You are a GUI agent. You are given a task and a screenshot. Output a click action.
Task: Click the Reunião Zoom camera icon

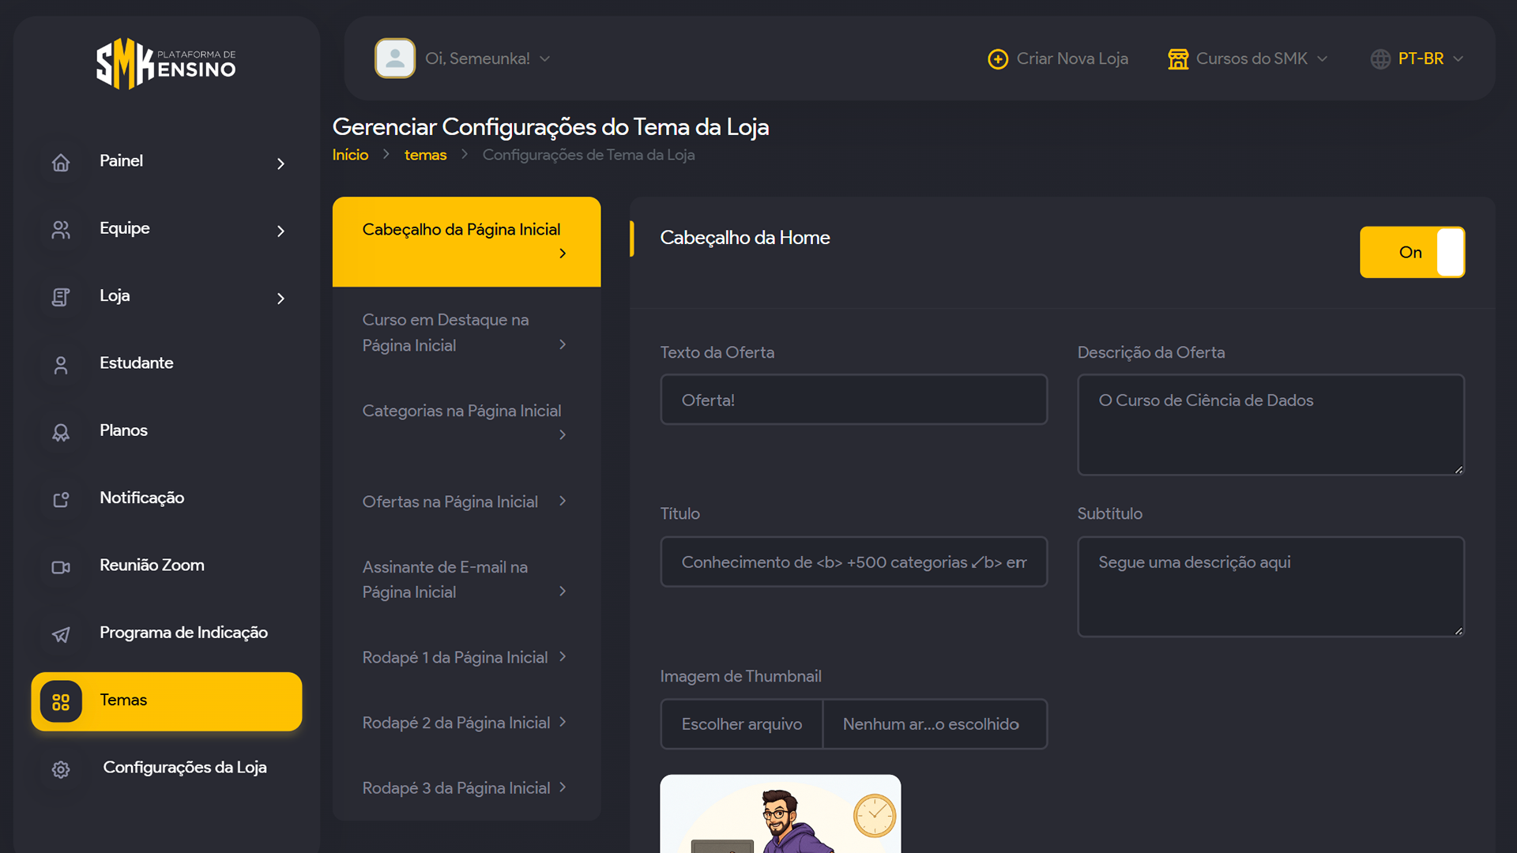[x=61, y=567]
